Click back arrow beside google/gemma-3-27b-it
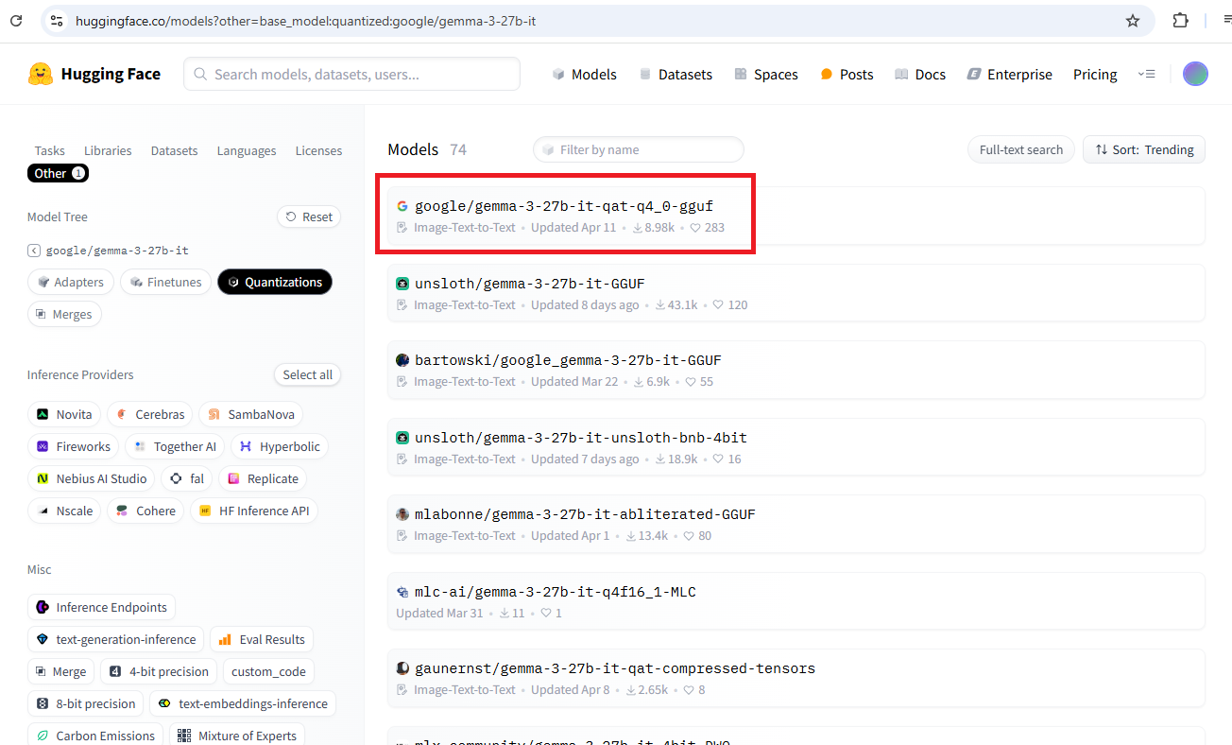This screenshot has width=1232, height=745. click(x=34, y=251)
